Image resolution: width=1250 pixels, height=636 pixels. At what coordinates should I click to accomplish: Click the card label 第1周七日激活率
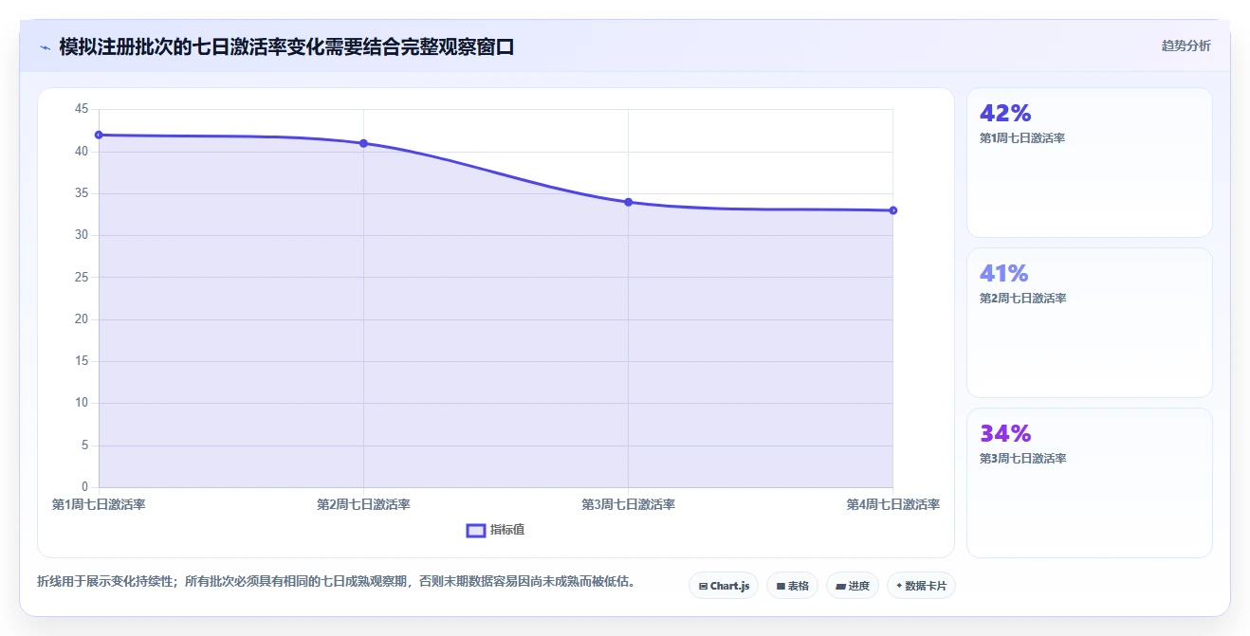(1022, 138)
